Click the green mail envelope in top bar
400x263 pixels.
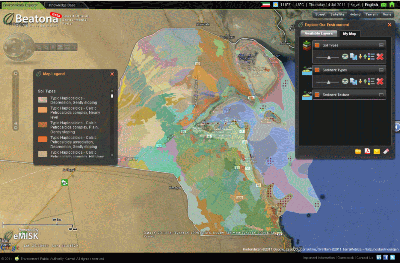383,5
